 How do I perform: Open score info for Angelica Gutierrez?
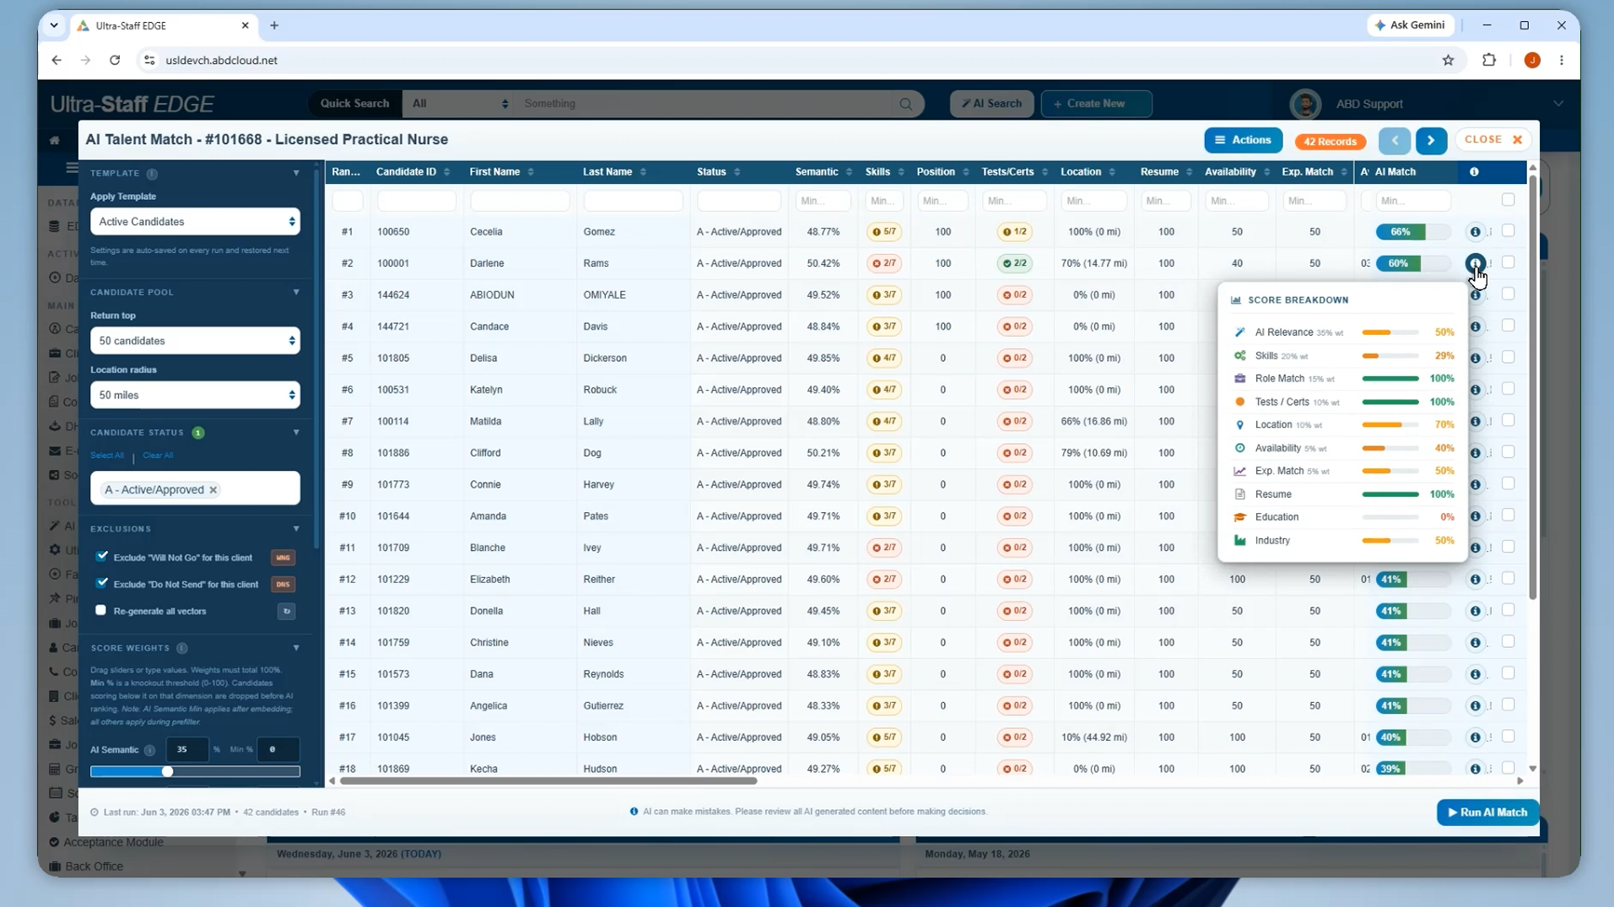(1475, 706)
